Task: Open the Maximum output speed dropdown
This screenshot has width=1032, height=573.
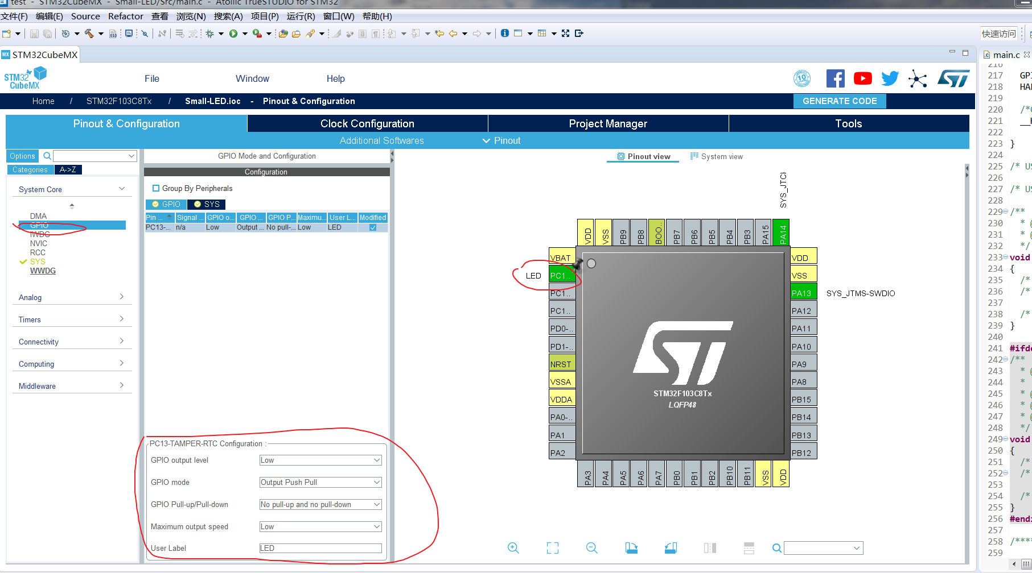Action: [320, 526]
